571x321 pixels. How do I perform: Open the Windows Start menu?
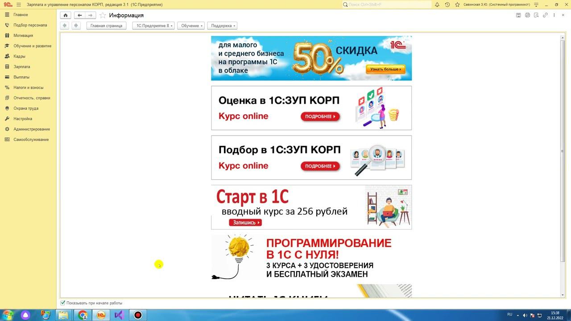tap(8, 315)
